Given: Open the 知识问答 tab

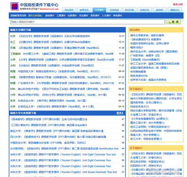Looking at the screenshot, I should [x=129, y=10].
